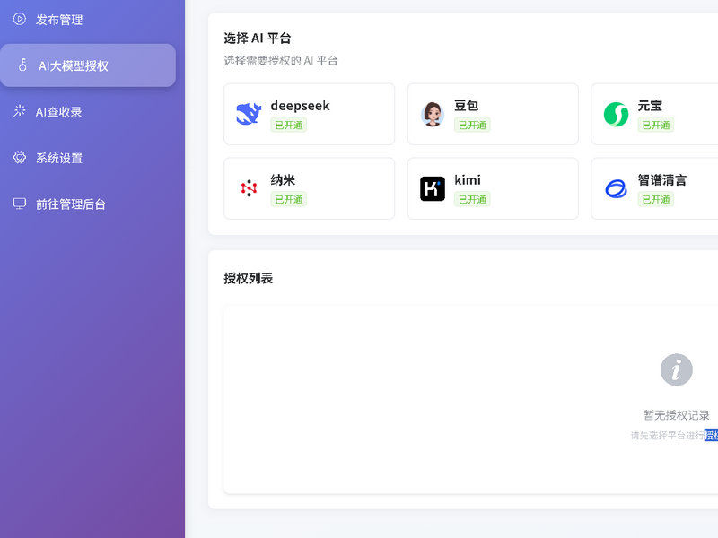The image size is (718, 538).
Task: Click the 前往管理后台 monitor icon
Action: click(20, 204)
